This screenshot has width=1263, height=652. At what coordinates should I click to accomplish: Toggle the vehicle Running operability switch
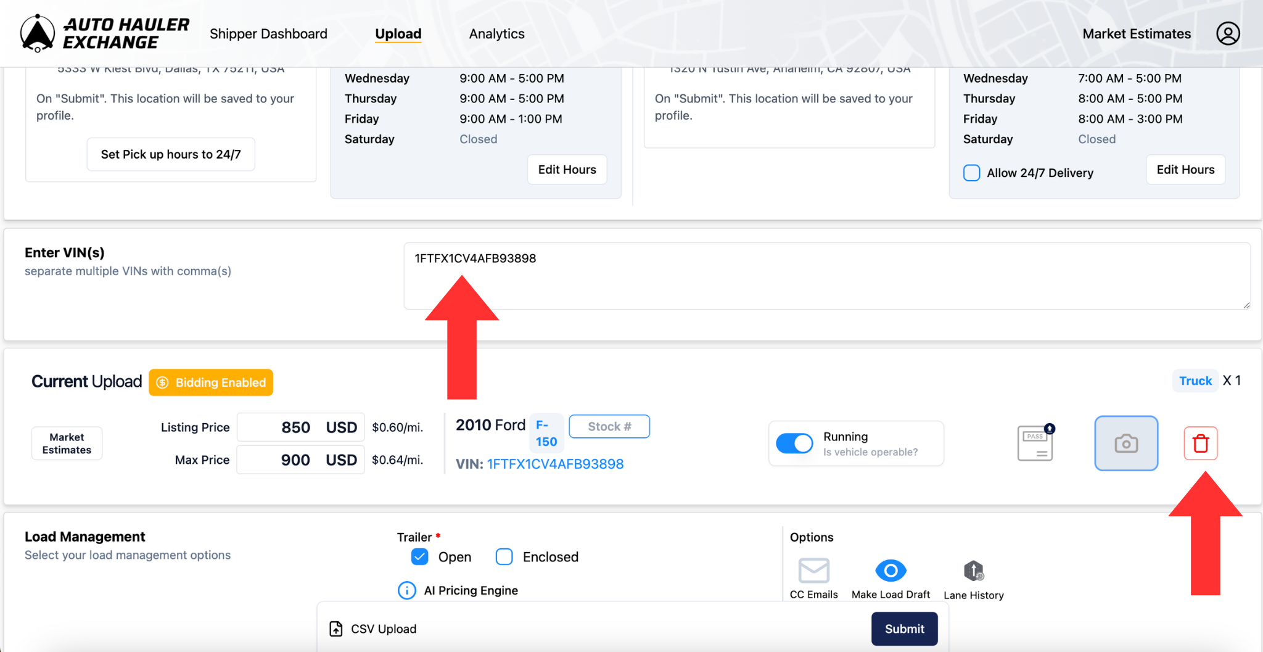(794, 443)
